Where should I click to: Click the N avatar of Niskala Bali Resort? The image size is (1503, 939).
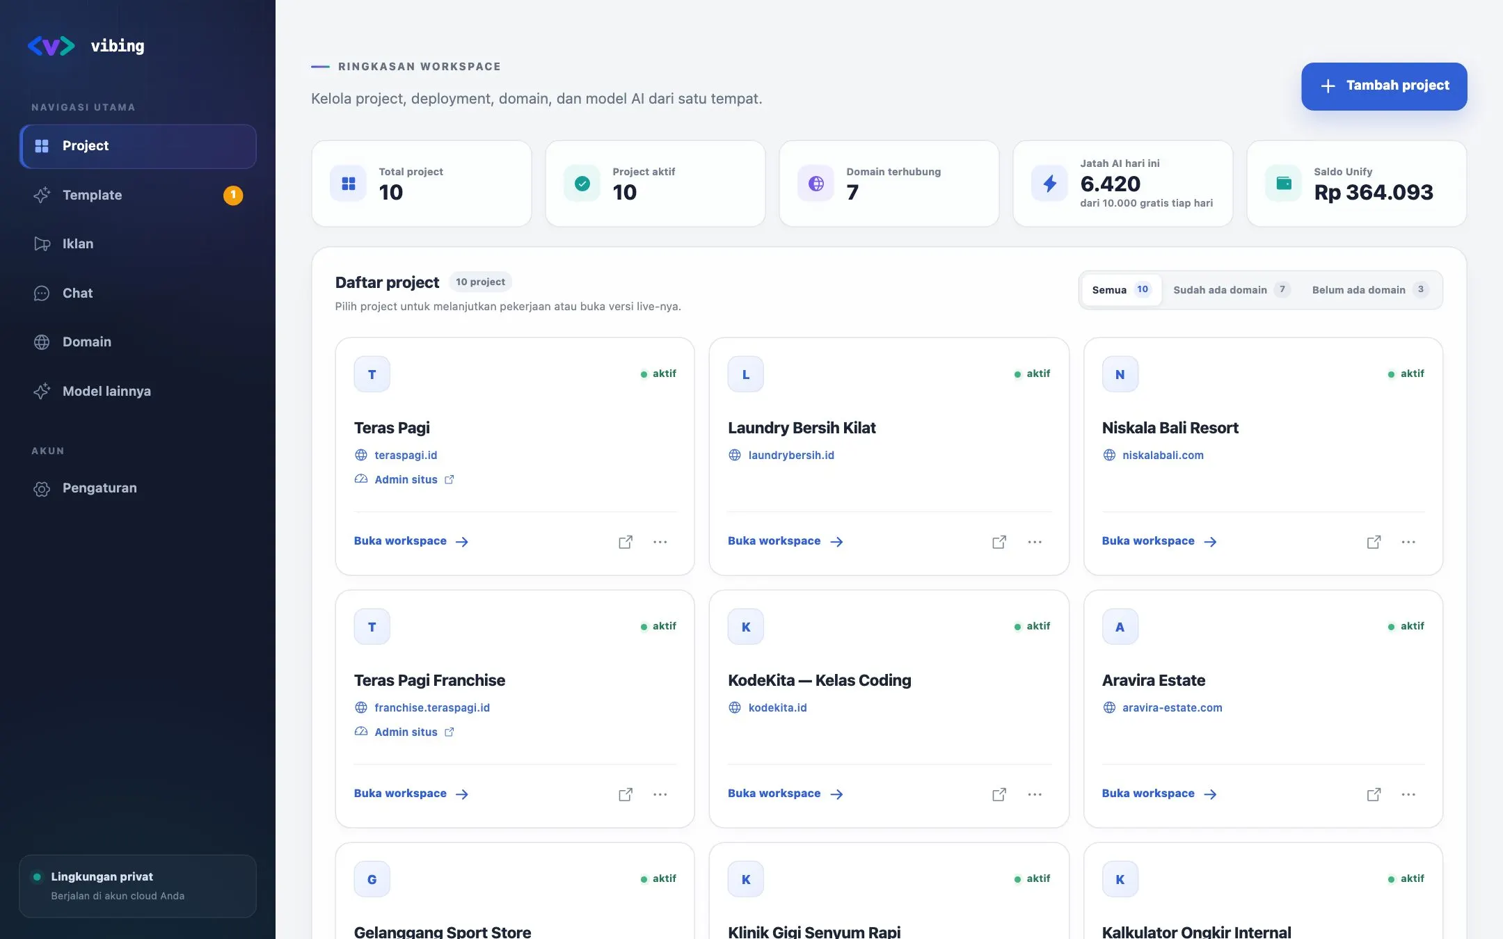1120,375
